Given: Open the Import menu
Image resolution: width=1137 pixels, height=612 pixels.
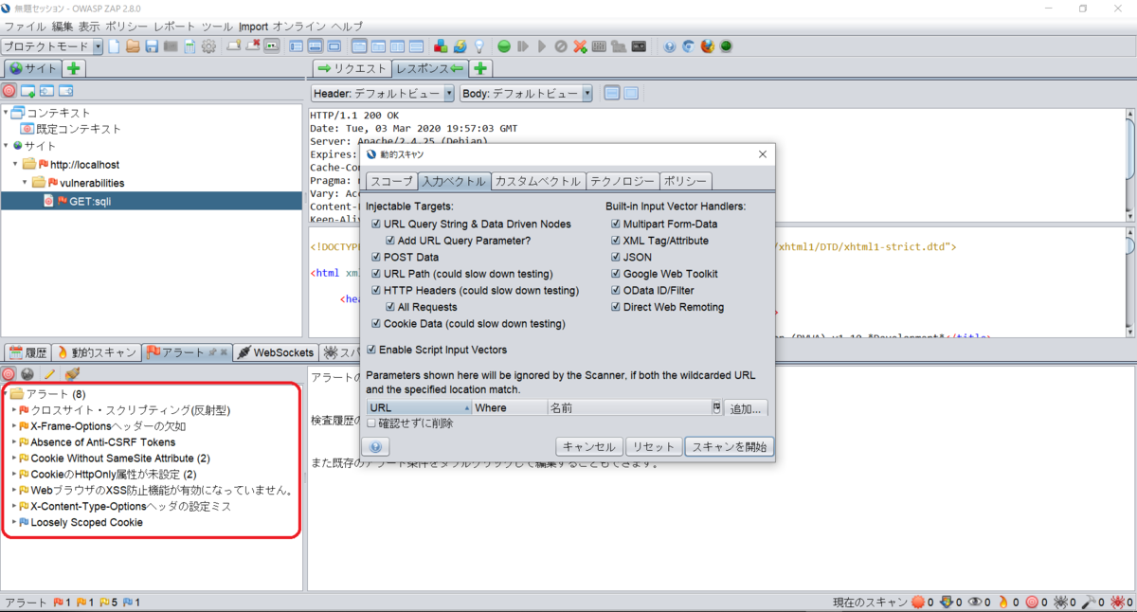Looking at the screenshot, I should pyautogui.click(x=253, y=26).
